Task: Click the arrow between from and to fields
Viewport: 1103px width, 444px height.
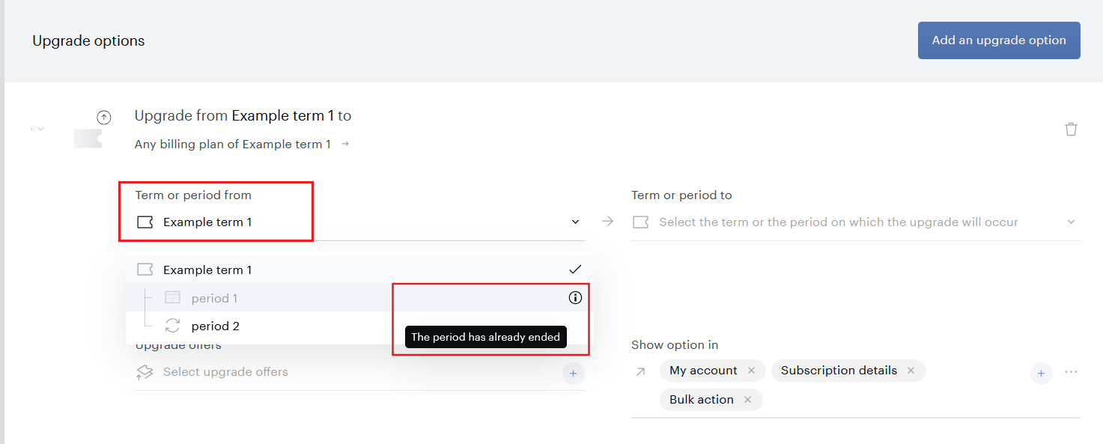Action: point(607,222)
